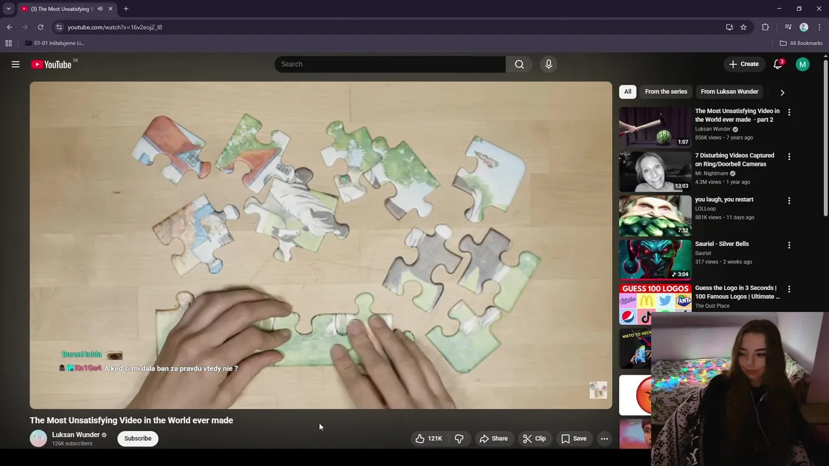Subscribe to Luksan Wunder
Image resolution: width=829 pixels, height=466 pixels.
(138, 438)
